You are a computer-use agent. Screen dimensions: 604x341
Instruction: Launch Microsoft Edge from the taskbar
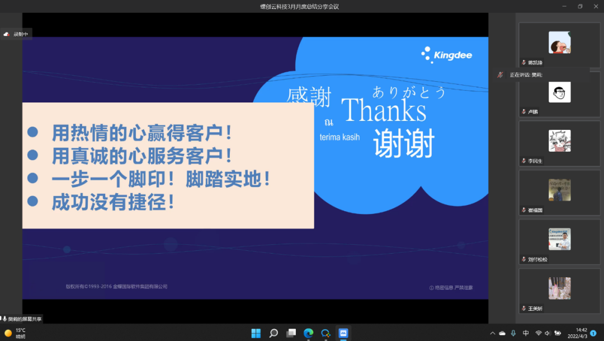point(309,333)
